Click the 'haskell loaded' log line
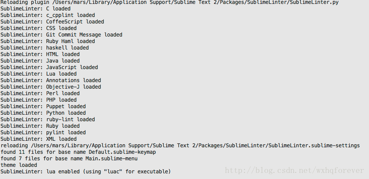Screen dimensions: 369x179 tap(44, 48)
